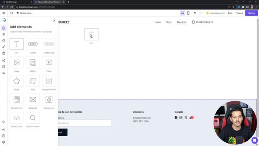Select the Embed code element
The image size is (259, 146).
[x=17, y=118]
